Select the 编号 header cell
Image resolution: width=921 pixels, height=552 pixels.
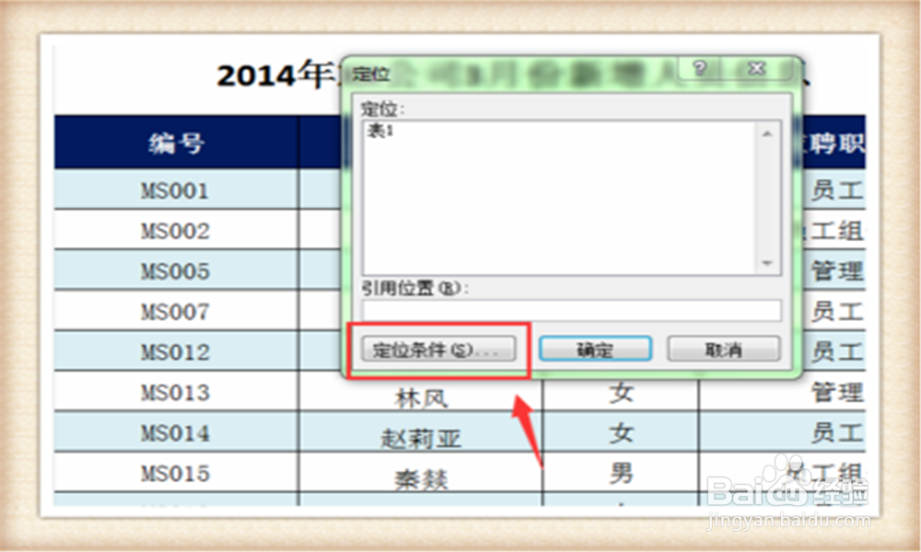[176, 143]
